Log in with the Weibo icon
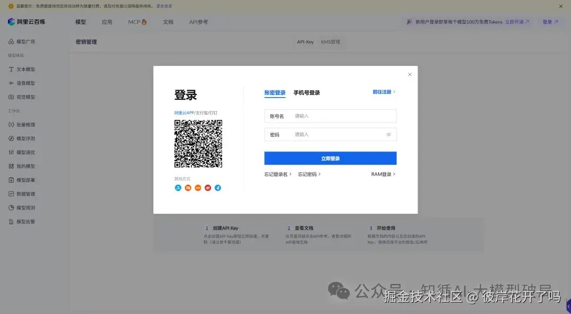Screen dimensions: 571x314 click(x=207, y=187)
